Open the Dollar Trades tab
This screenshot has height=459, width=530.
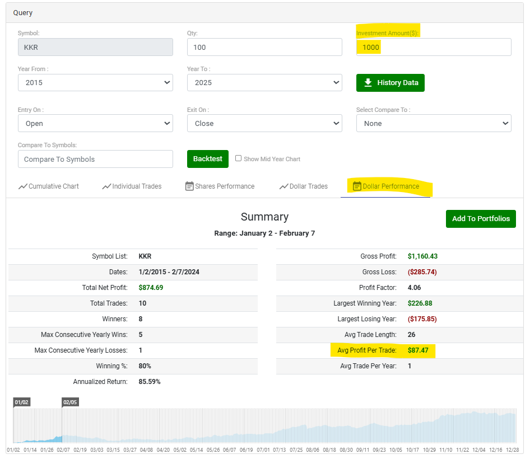coord(304,186)
